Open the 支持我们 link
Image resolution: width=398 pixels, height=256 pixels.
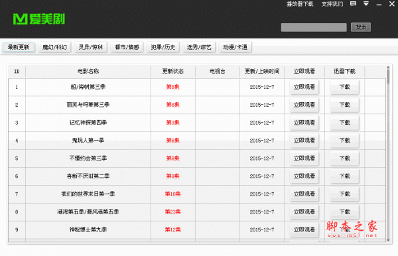point(332,4)
